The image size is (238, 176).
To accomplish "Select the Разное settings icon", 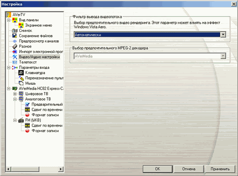I will pos(15,46).
